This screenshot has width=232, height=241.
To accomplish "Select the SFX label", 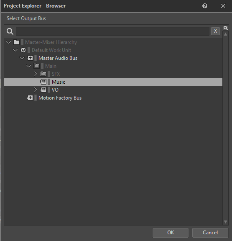I will (x=56, y=74).
